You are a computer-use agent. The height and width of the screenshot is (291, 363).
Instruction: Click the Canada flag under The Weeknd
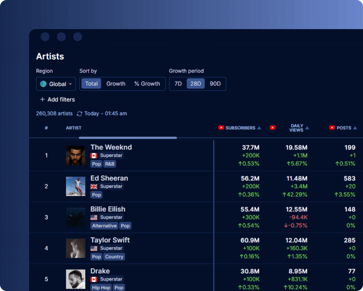(94, 155)
